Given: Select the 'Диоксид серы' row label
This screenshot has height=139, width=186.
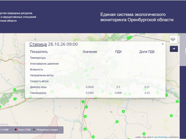Looking at the screenshot, I should click(38, 87).
